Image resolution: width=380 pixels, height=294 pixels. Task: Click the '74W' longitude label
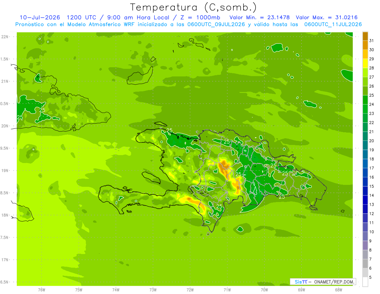tap(116, 290)
